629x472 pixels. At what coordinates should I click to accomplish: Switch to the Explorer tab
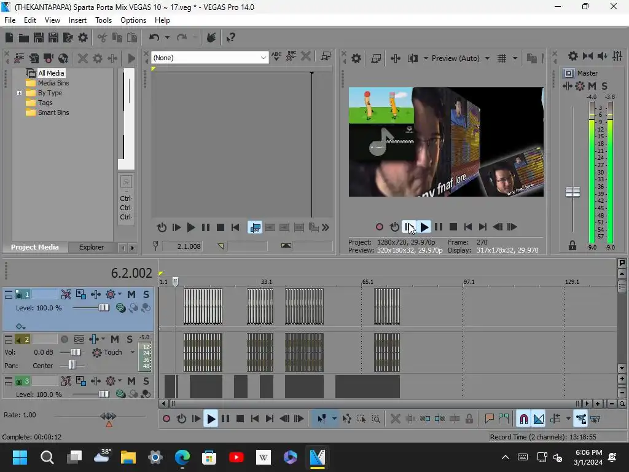click(x=92, y=247)
